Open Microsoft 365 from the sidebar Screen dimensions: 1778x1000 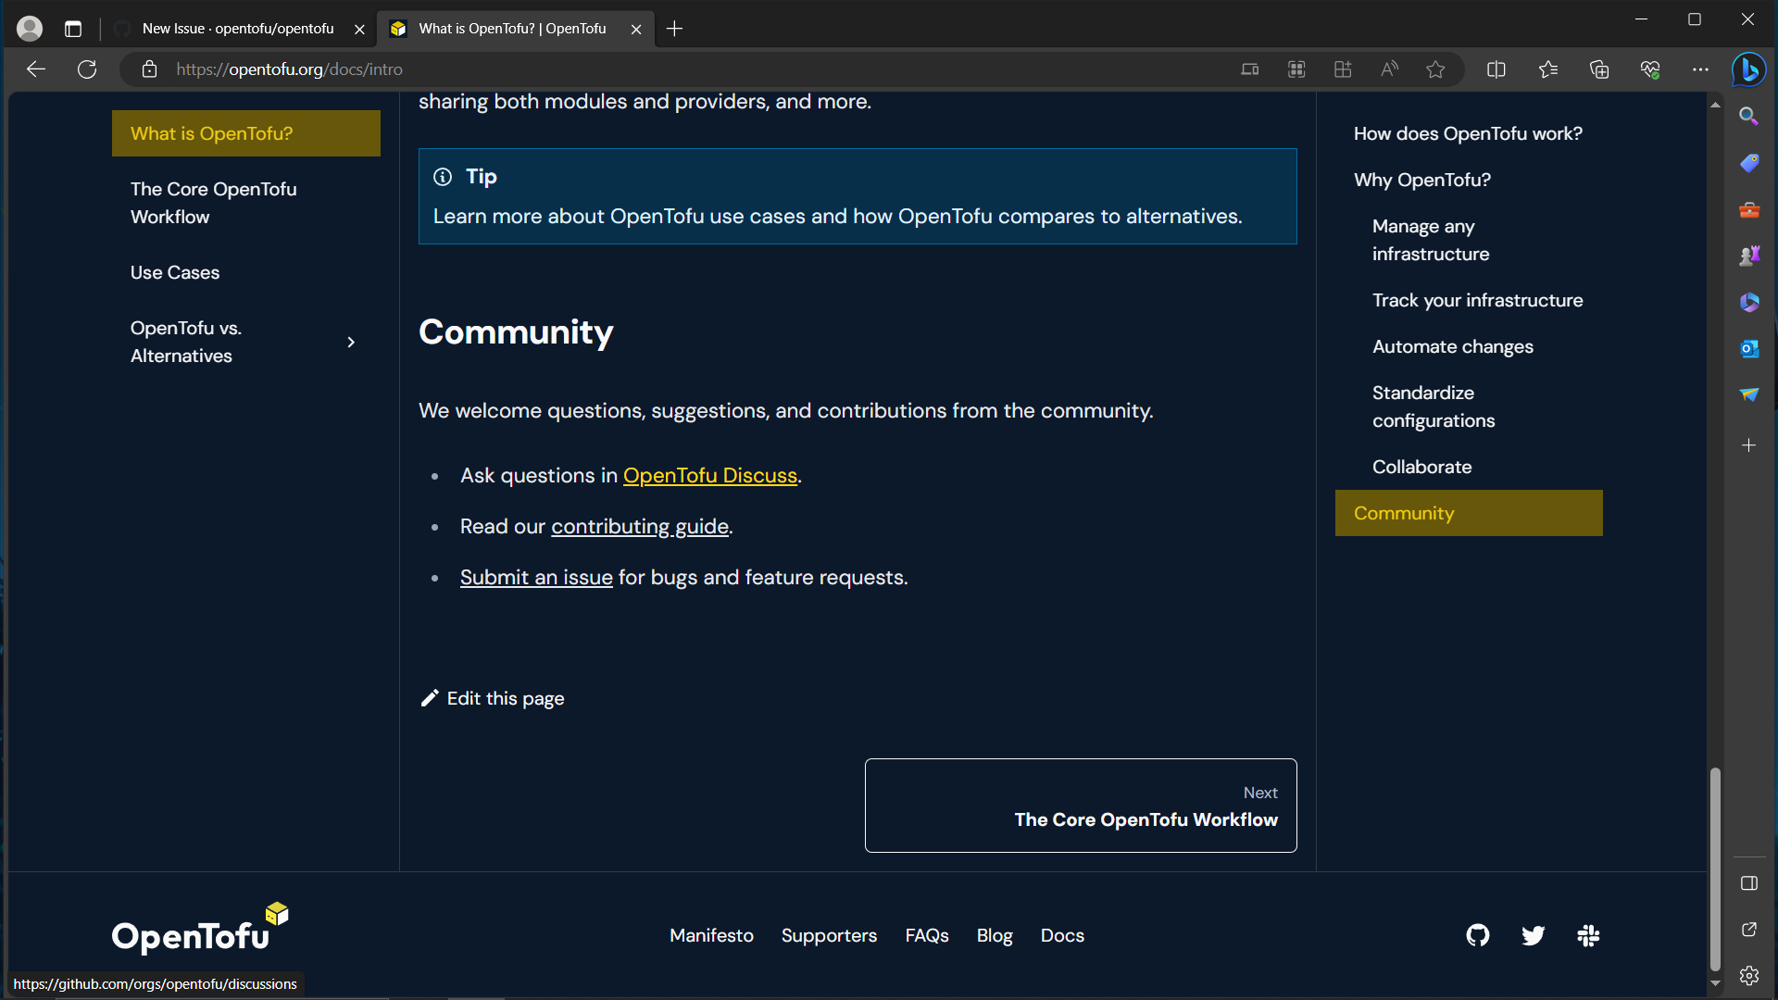[1749, 302]
